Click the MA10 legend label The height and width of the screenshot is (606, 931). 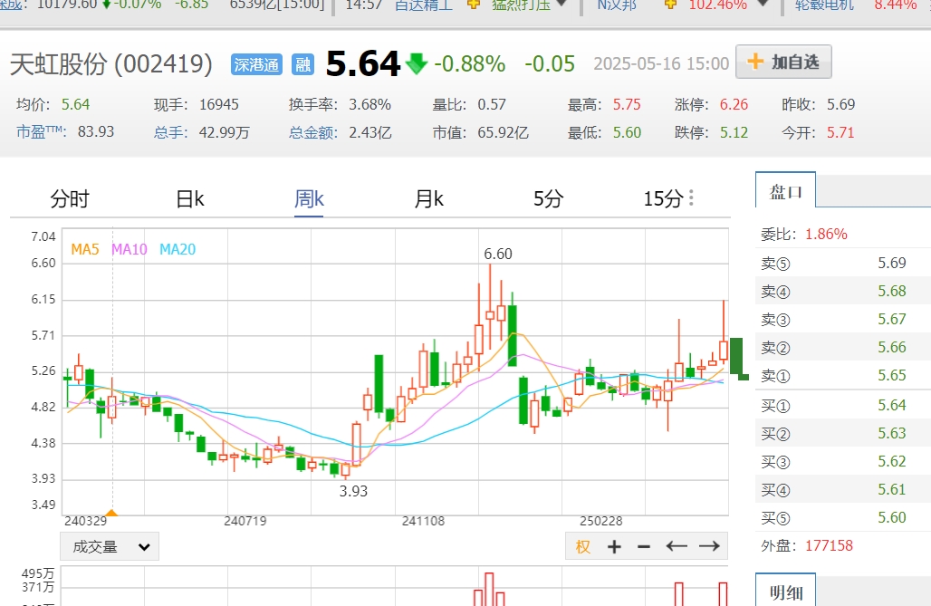point(130,249)
